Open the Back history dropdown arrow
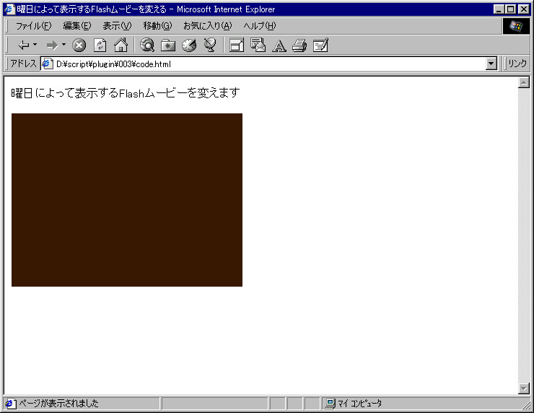Screen dimensions: 534x413 click(35, 45)
